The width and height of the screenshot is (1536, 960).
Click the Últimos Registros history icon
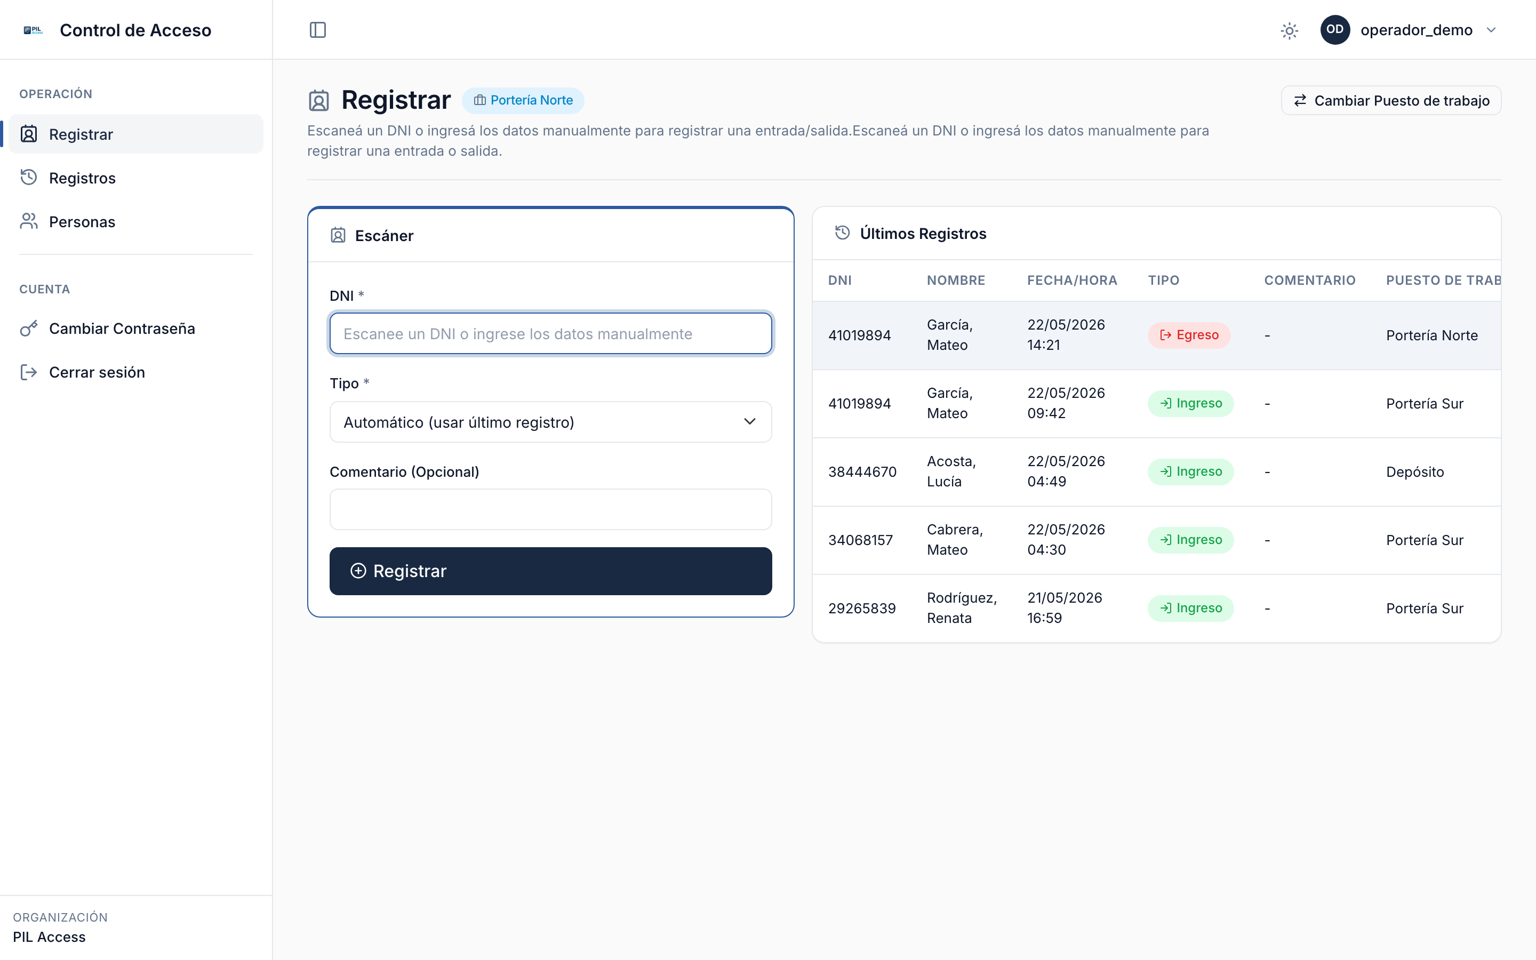(842, 233)
